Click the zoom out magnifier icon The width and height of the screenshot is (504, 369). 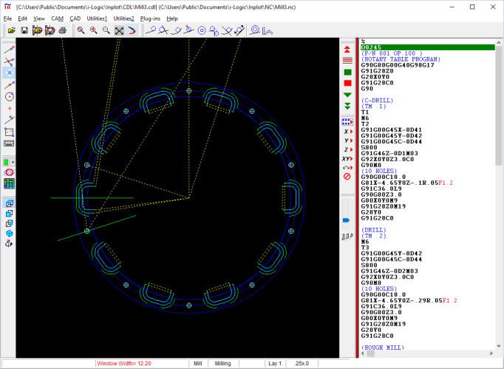[x=106, y=30]
